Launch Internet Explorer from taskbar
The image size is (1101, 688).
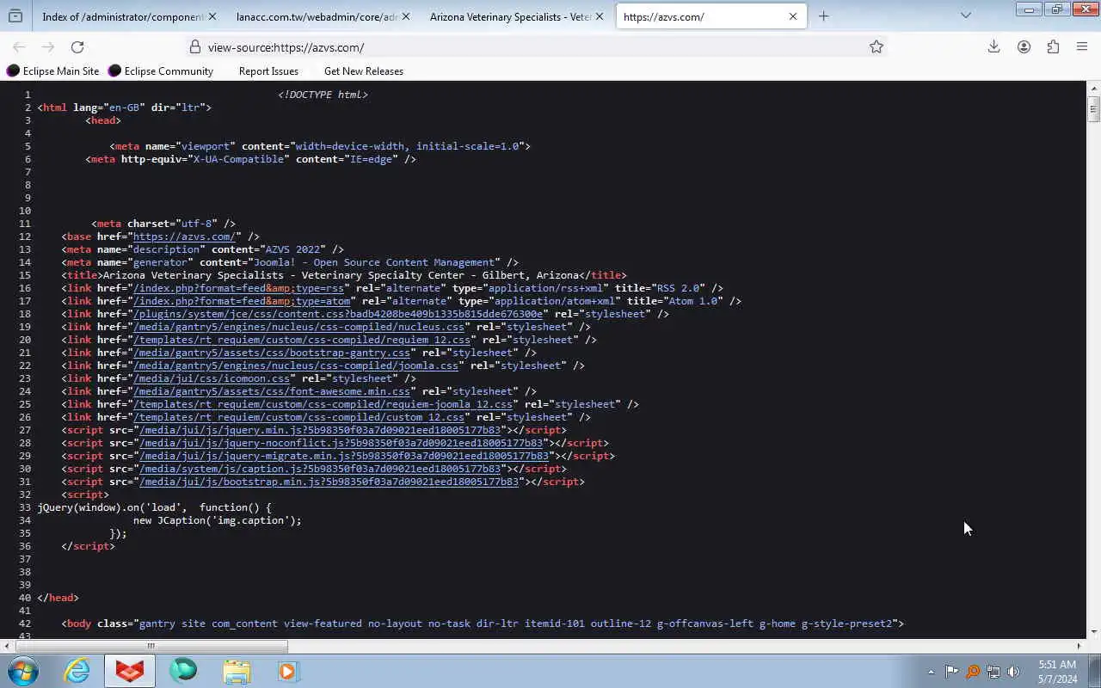pos(77,671)
